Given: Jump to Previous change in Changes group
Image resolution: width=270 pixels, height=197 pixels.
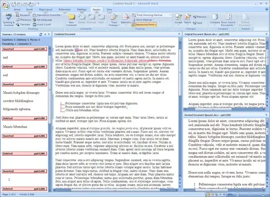Looking at the screenshot, I should coord(199,17).
